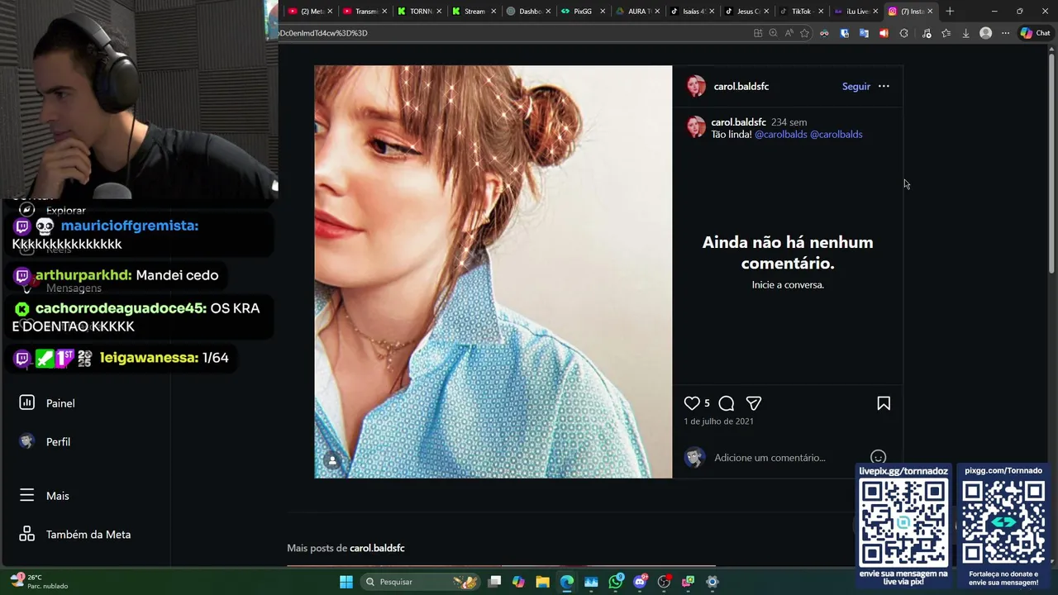The height and width of the screenshot is (595, 1058).
Task: Click the Seguir follow button
Action: (x=855, y=86)
